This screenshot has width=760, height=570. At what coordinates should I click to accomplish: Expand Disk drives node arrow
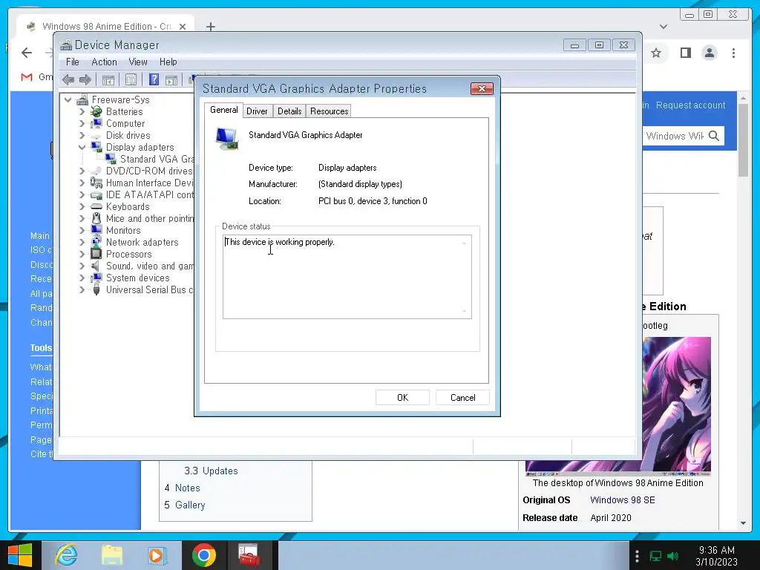(82, 135)
